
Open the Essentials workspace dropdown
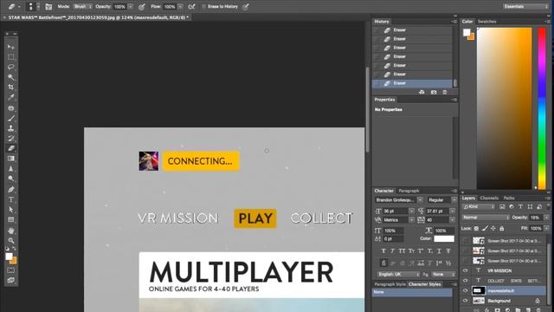[x=525, y=6]
